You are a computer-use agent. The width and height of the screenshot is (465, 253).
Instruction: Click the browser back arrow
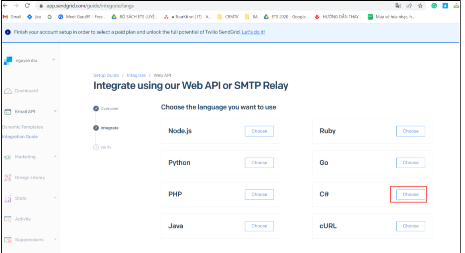click(x=5, y=6)
